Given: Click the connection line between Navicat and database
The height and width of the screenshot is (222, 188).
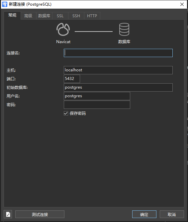Looking at the screenshot, I should (94, 32).
